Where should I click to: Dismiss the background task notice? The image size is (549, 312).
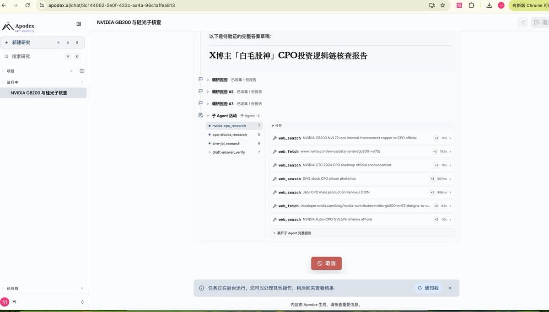click(x=450, y=288)
